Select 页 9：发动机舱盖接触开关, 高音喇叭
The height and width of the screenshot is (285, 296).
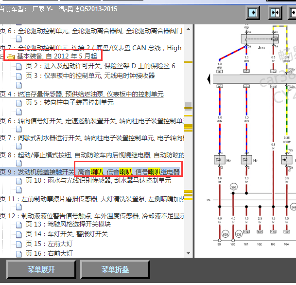[90, 172]
